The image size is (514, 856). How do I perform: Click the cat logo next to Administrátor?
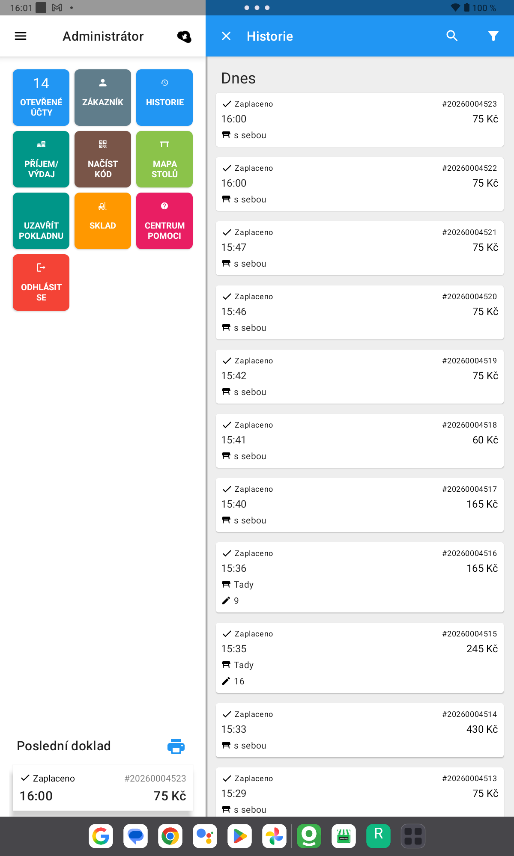point(184,36)
